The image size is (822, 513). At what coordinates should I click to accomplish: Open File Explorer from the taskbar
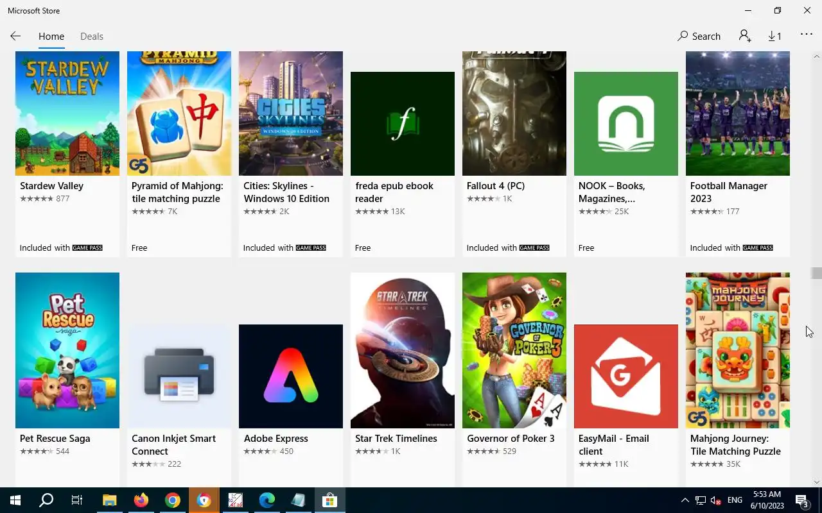tap(110, 500)
